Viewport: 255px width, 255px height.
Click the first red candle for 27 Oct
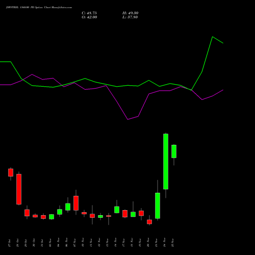click(x=11, y=172)
